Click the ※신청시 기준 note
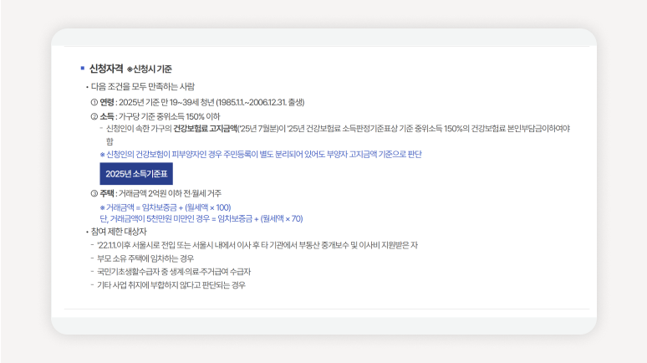 (149, 69)
